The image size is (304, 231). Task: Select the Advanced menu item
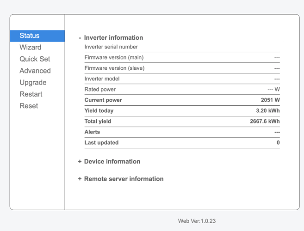pos(35,71)
